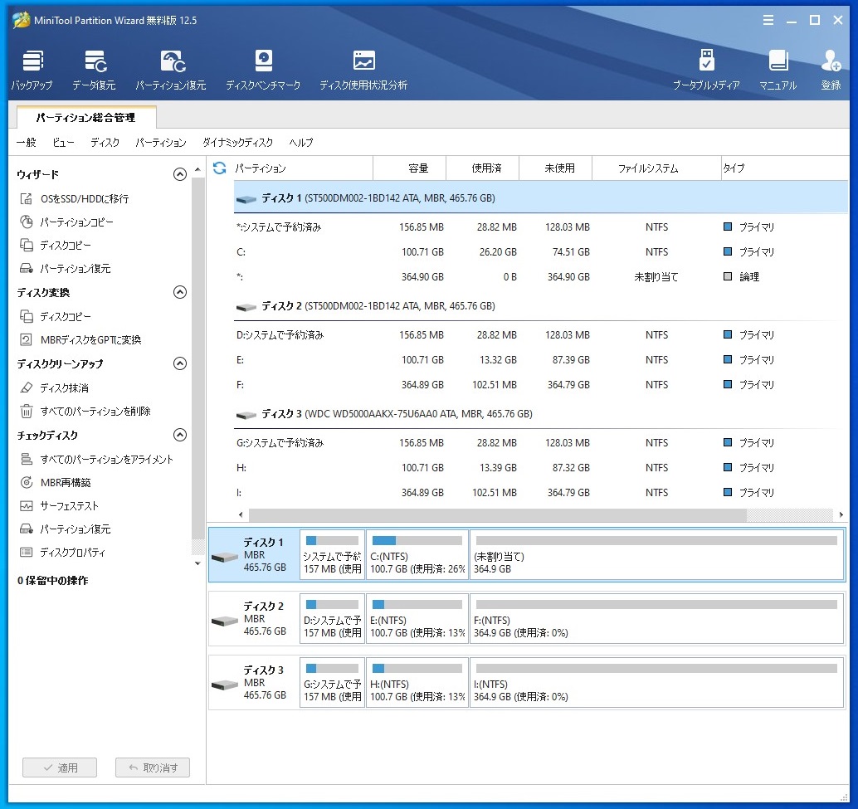Start the ディスクベンチマーク tool

[263, 70]
